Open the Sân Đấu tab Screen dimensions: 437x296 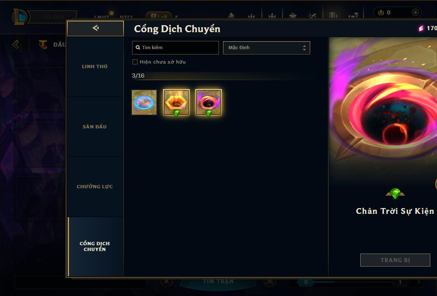tap(95, 127)
